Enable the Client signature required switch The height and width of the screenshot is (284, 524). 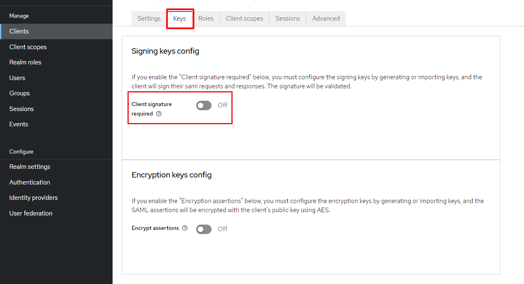click(204, 106)
